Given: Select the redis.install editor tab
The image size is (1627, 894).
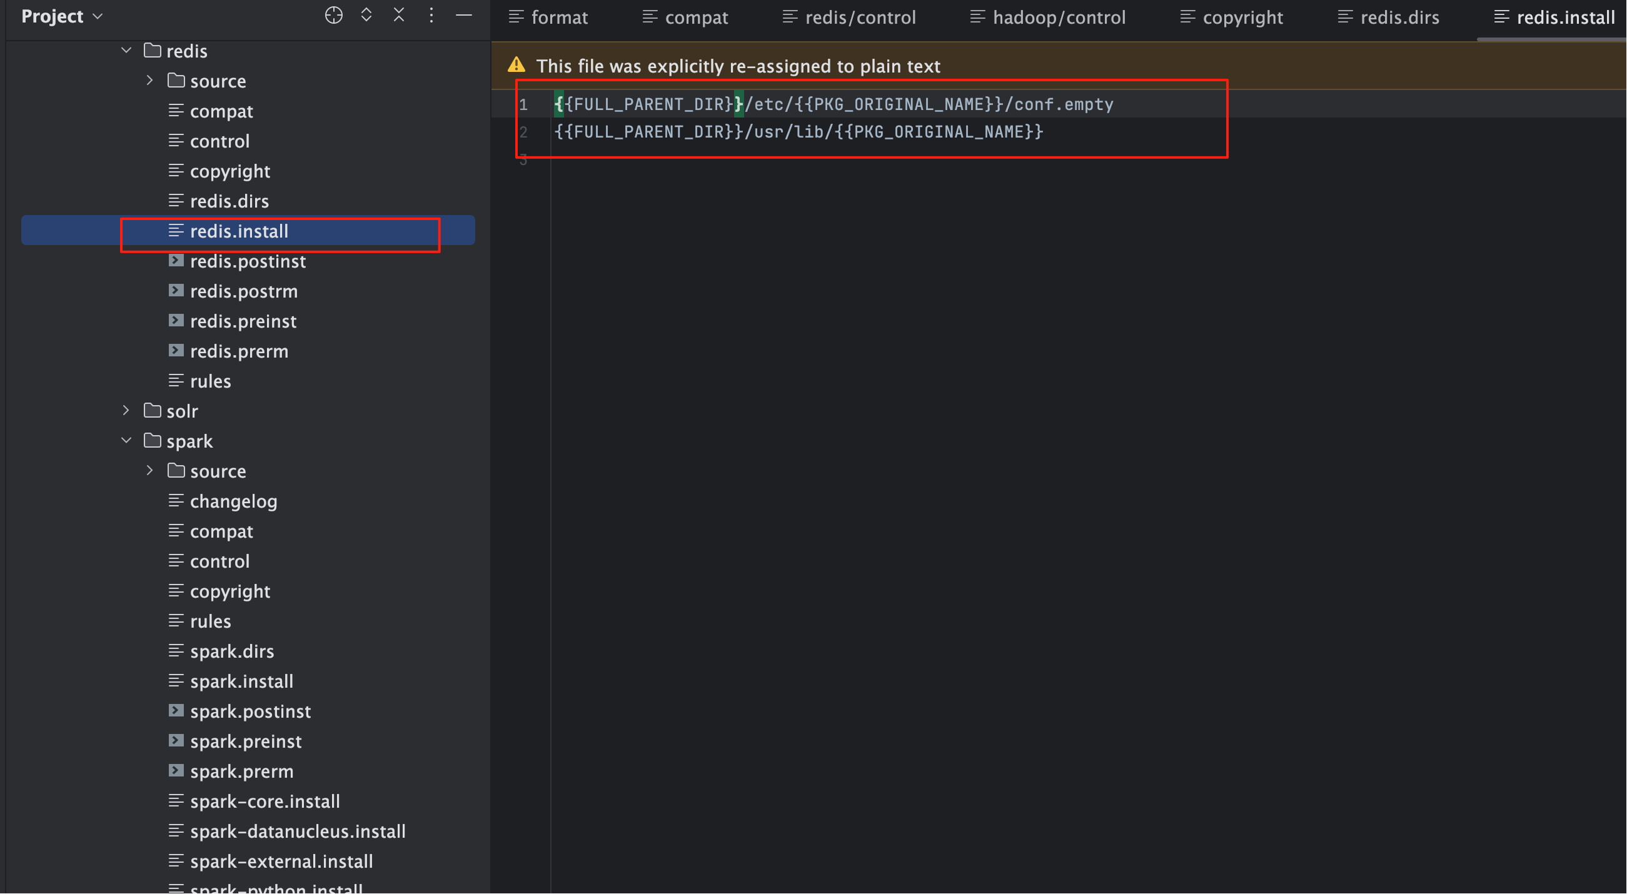Looking at the screenshot, I should [1554, 18].
